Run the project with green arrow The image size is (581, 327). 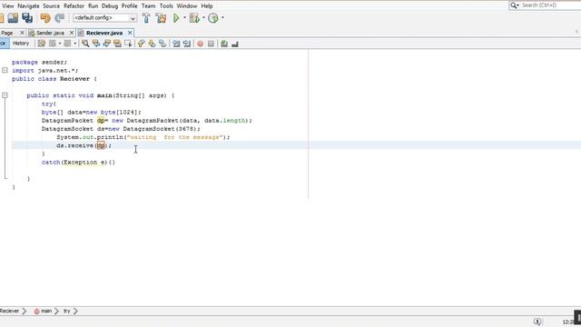pos(176,18)
